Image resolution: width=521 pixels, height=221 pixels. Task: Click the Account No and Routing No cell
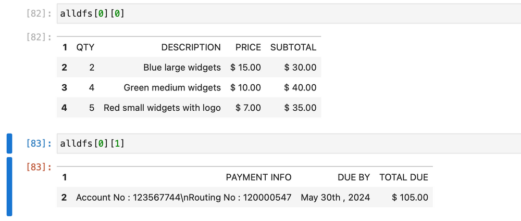point(183,198)
